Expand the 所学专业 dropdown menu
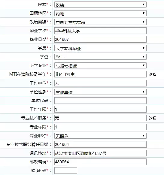164x175 pixels. pos(100,65)
